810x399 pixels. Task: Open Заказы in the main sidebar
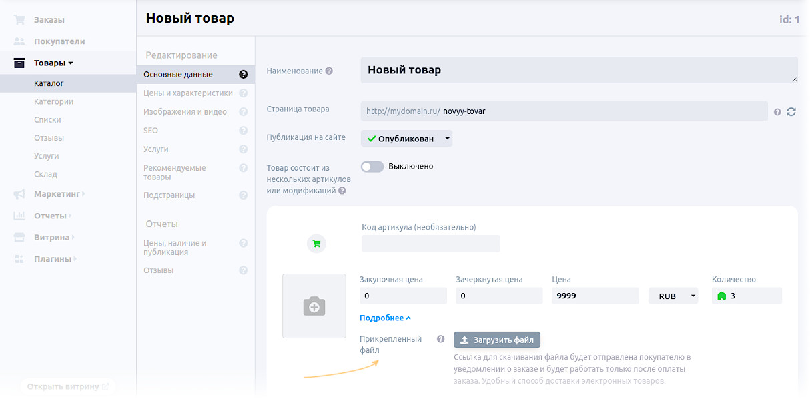click(49, 20)
